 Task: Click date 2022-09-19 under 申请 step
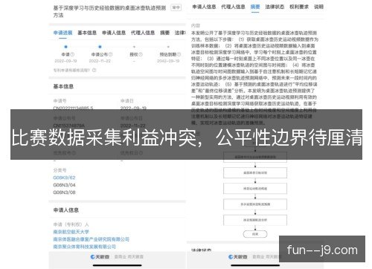(x=65, y=61)
